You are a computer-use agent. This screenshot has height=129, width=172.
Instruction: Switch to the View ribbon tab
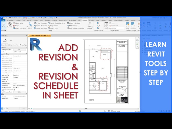click(79, 20)
